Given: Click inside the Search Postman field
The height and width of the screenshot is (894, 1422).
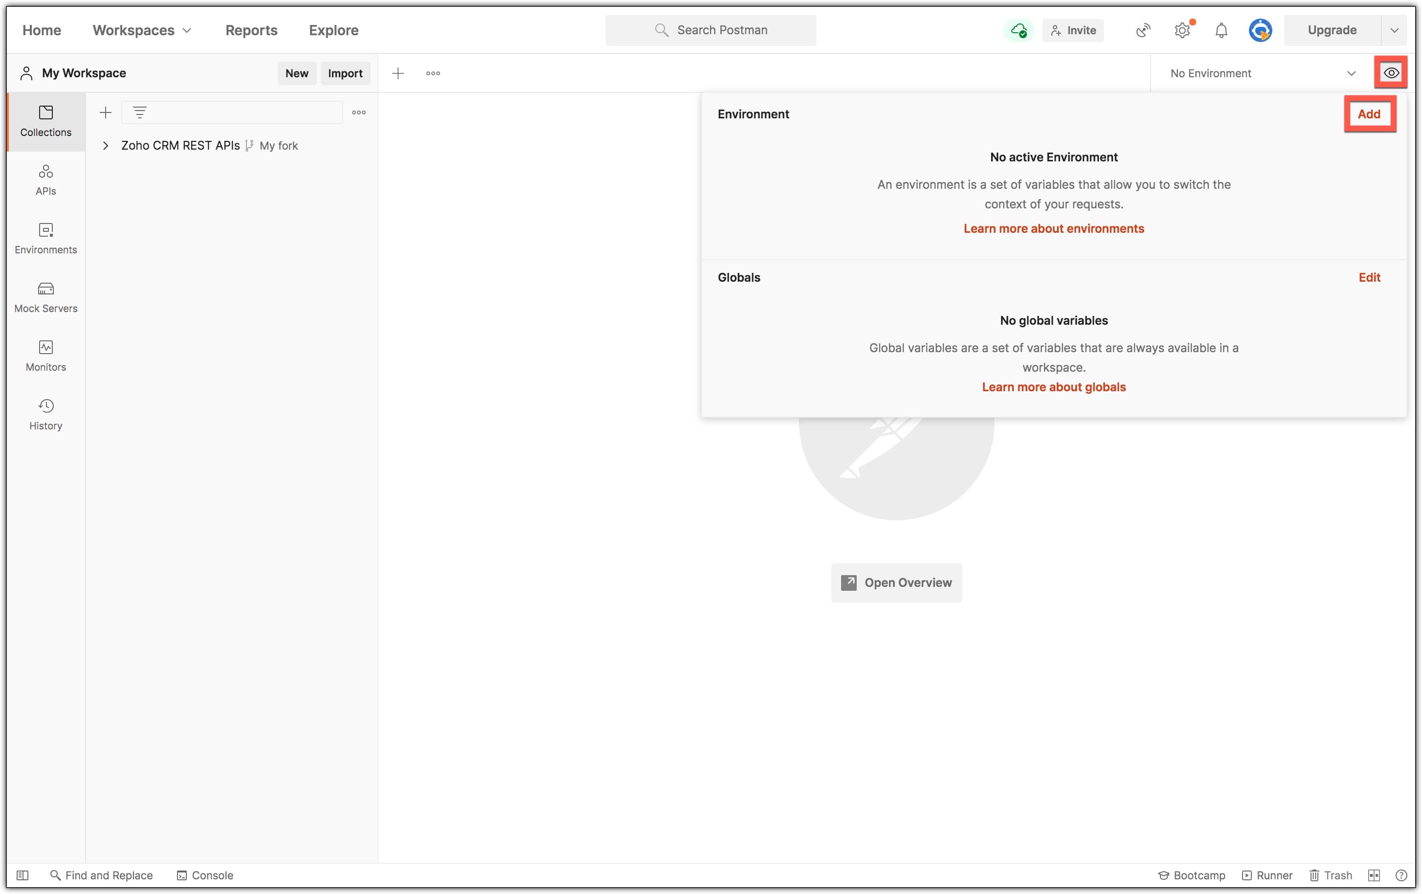Looking at the screenshot, I should pyautogui.click(x=711, y=30).
